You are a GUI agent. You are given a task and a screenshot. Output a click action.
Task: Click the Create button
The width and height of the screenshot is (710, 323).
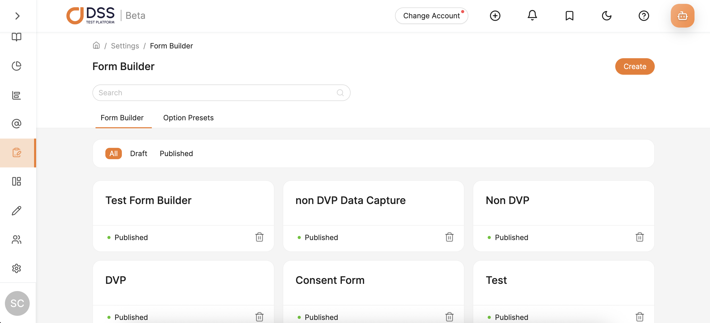tap(634, 66)
